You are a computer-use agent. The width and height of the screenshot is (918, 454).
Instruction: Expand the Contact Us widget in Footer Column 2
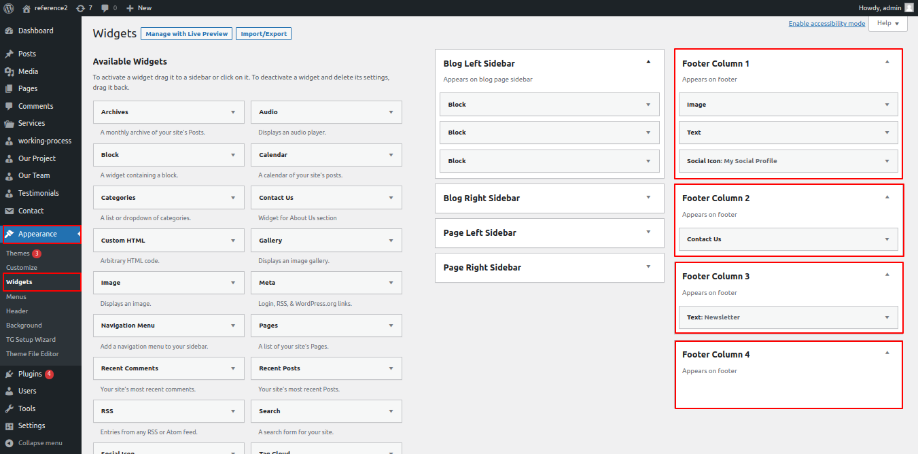coord(887,239)
